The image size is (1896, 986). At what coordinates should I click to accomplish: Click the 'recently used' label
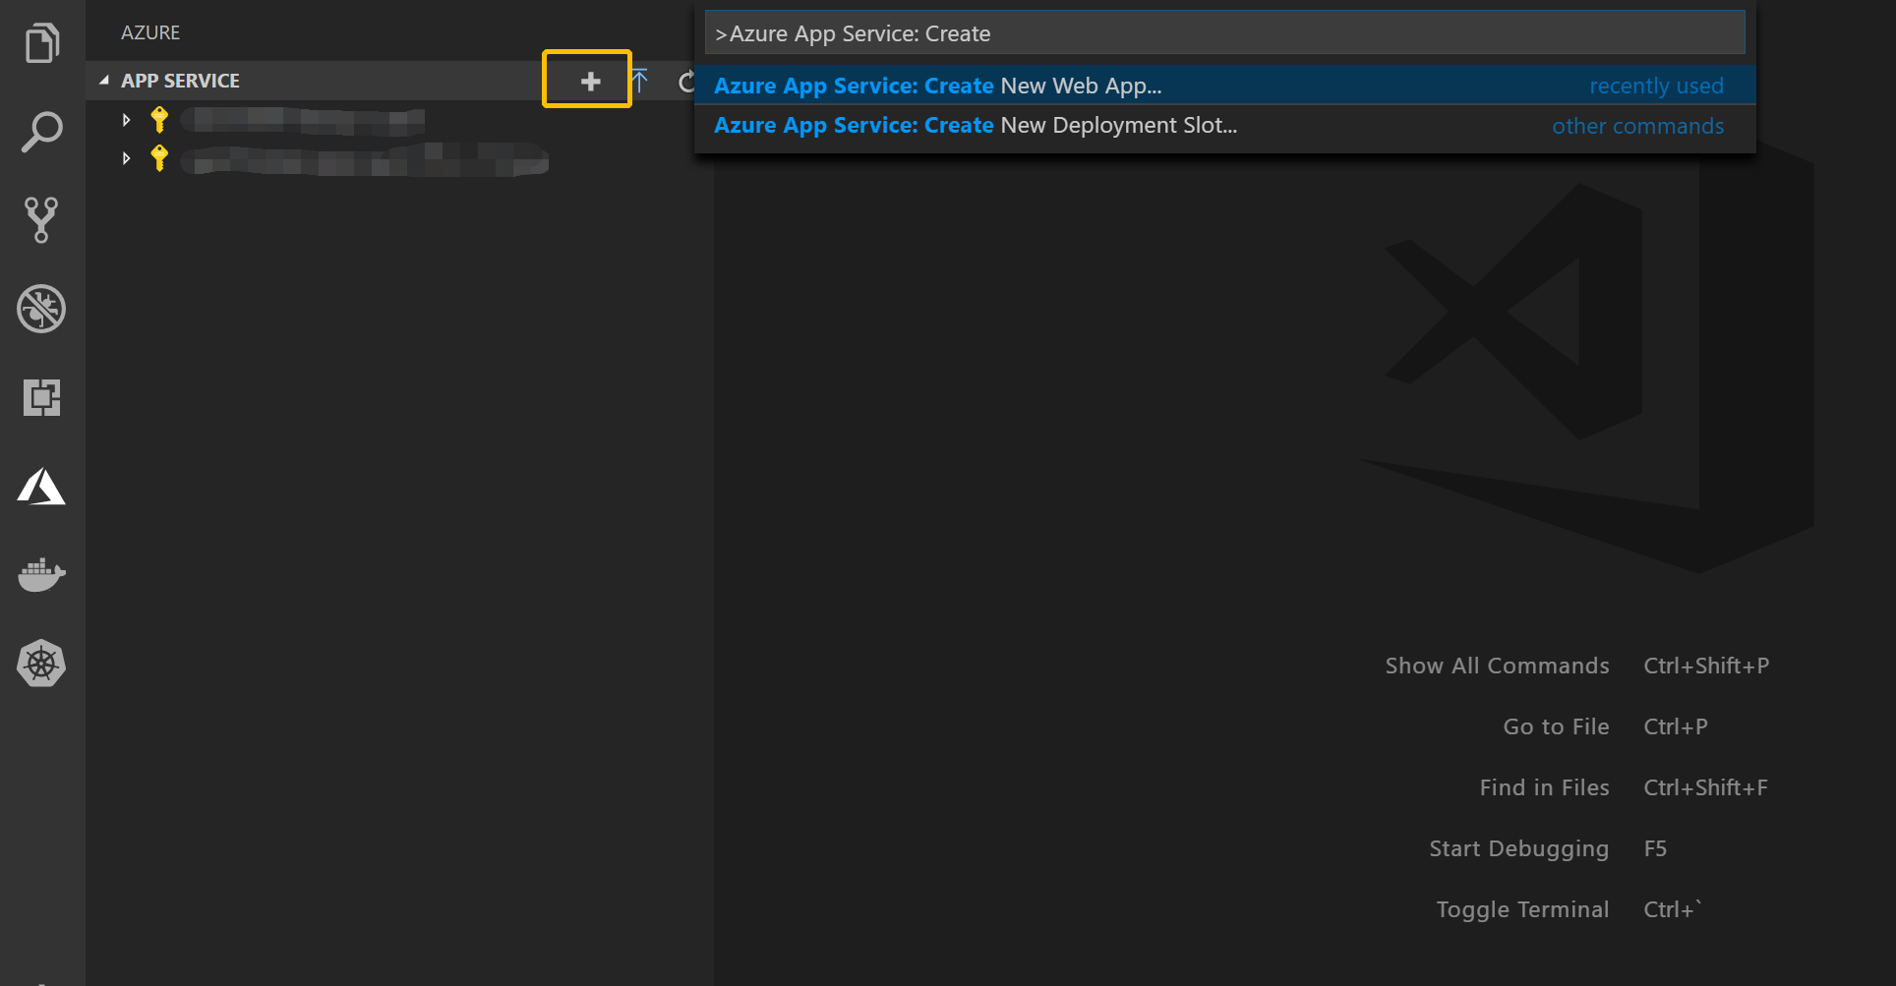[1656, 86]
